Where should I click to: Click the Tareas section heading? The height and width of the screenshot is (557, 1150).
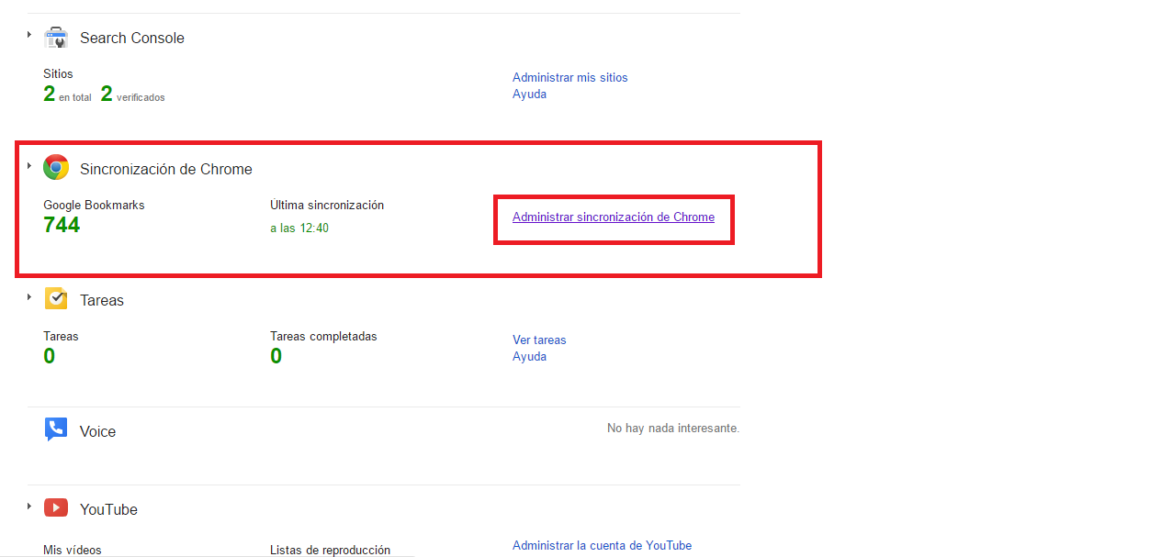(102, 300)
